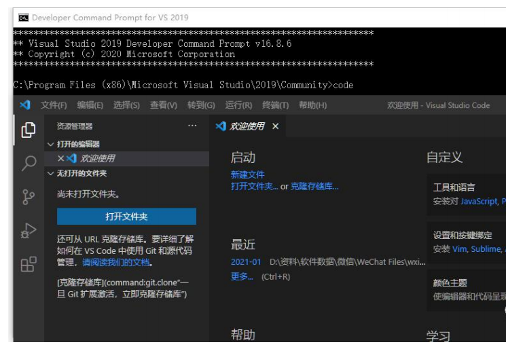Screen dimensions: 506x351
Task: Collapse the 打开的编辑器 section
Action: coord(50,144)
